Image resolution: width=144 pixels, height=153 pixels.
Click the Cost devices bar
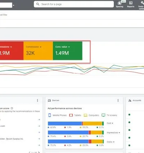coord(76,123)
